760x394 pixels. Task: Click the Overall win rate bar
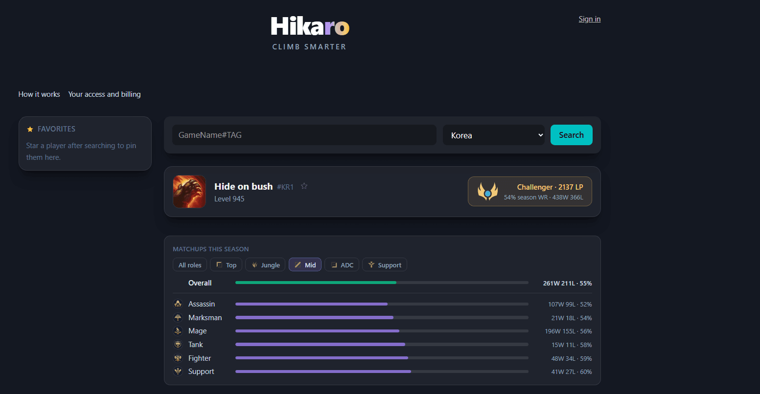coord(382,283)
